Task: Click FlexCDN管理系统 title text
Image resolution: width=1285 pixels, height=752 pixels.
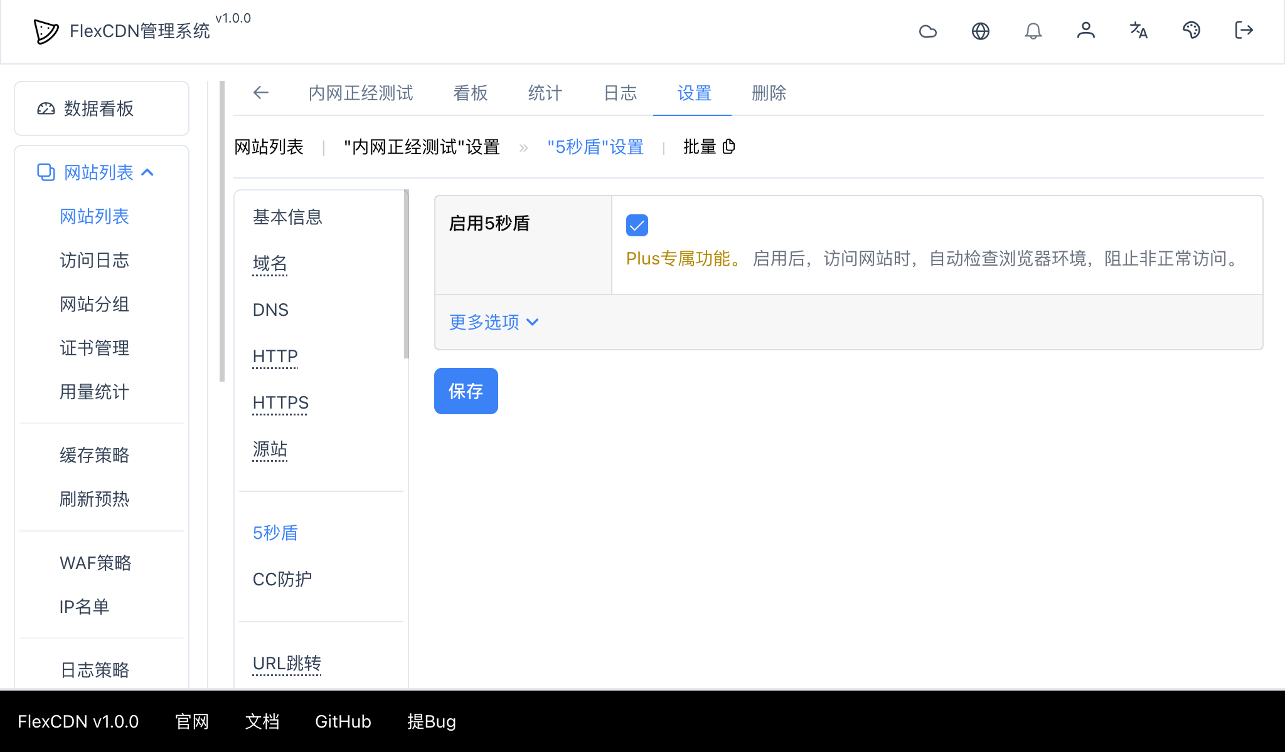Action: click(140, 31)
